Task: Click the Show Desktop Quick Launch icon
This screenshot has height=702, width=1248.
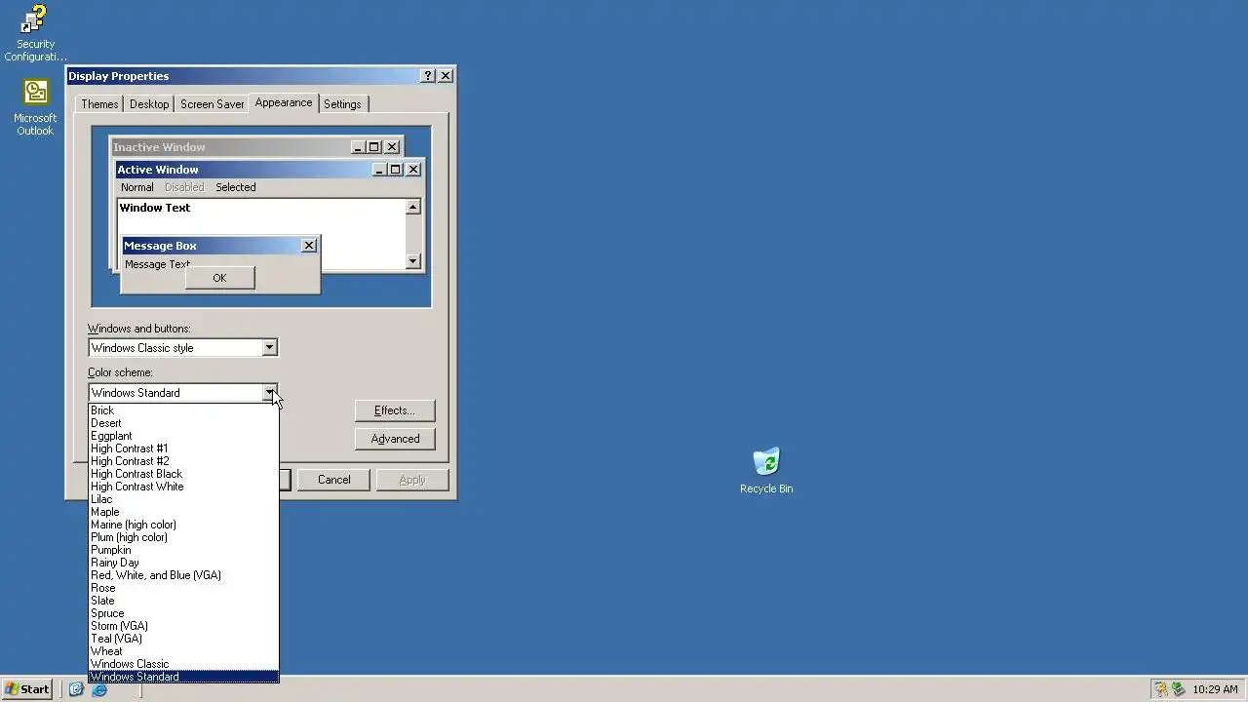Action: coord(76,689)
